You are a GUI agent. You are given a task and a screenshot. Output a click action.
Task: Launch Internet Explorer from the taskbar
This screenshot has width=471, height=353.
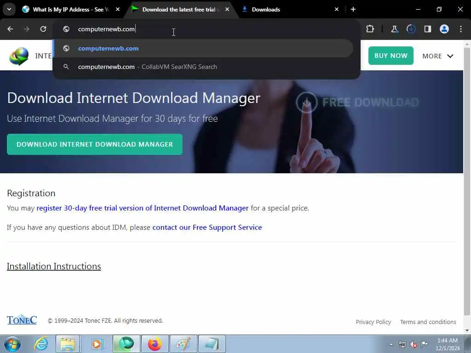coord(41,344)
